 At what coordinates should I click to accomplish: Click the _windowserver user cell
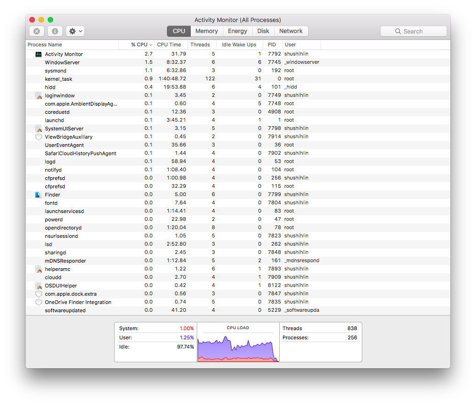point(302,62)
